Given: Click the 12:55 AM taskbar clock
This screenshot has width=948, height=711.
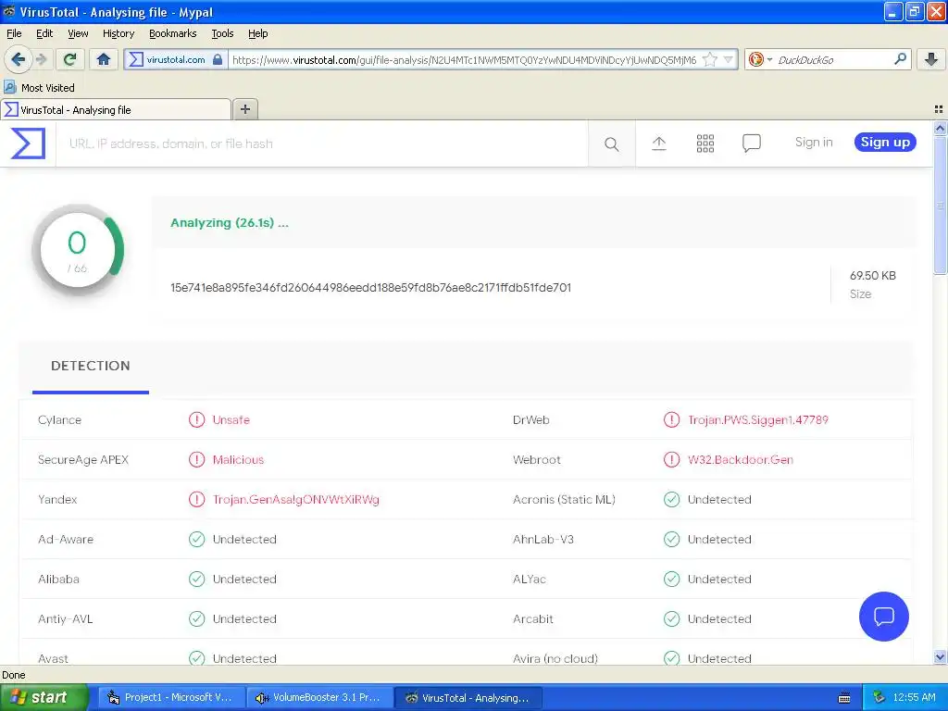Looking at the screenshot, I should pyautogui.click(x=914, y=697).
